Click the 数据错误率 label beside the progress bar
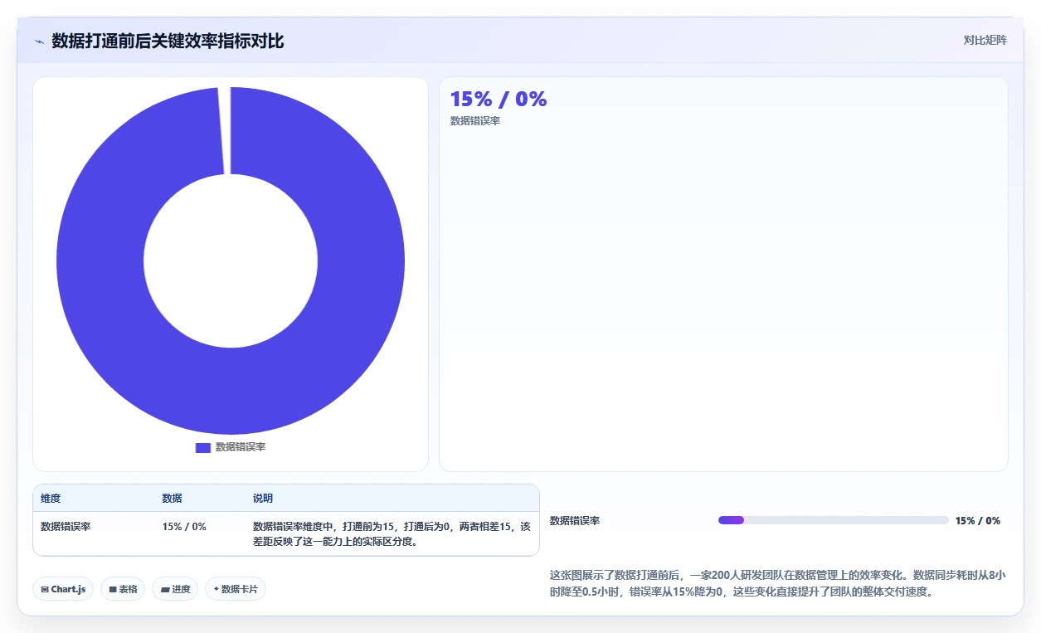Image resolution: width=1041 pixels, height=633 pixels. 575,521
